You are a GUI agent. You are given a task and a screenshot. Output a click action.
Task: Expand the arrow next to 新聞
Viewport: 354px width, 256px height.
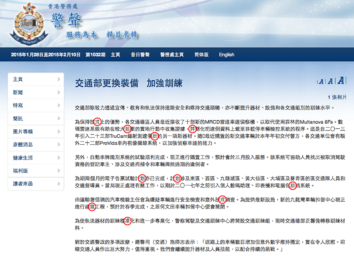coord(60,92)
